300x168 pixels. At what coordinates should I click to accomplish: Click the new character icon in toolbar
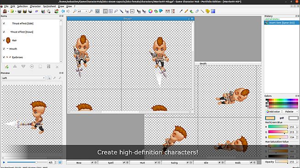[5, 11]
